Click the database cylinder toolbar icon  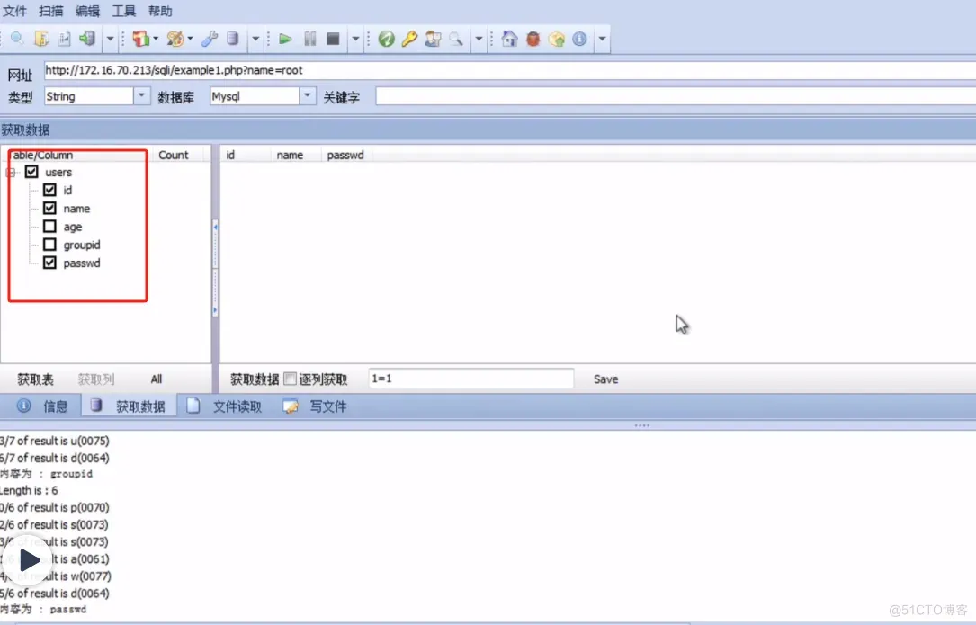pyautogui.click(x=233, y=39)
